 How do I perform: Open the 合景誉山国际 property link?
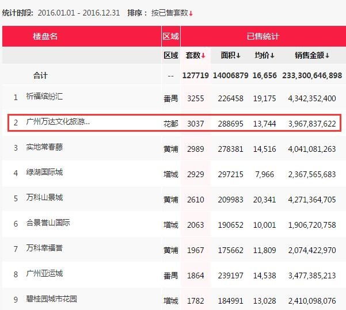click(x=48, y=223)
